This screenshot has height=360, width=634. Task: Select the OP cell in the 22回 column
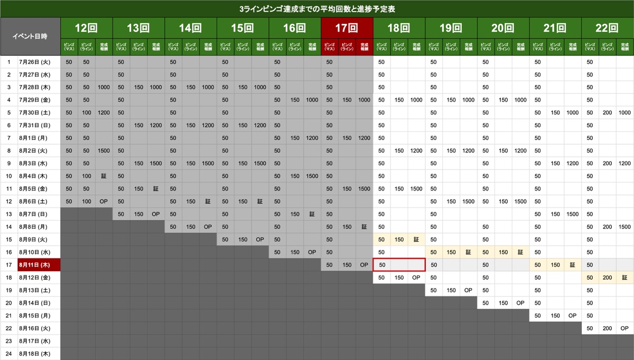point(624,328)
